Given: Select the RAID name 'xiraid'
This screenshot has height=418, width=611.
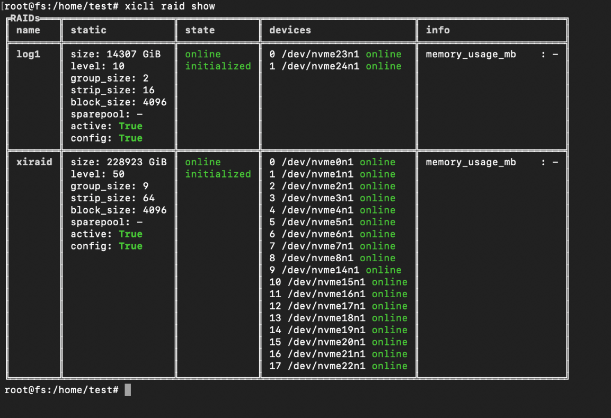Looking at the screenshot, I should (x=34, y=162).
